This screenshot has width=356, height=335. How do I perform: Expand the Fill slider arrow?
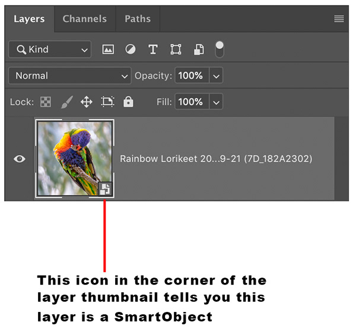coord(216,102)
